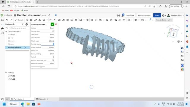Open the Randeep Singh user menu
The width and height of the screenshot is (190, 107).
pos(175,15)
